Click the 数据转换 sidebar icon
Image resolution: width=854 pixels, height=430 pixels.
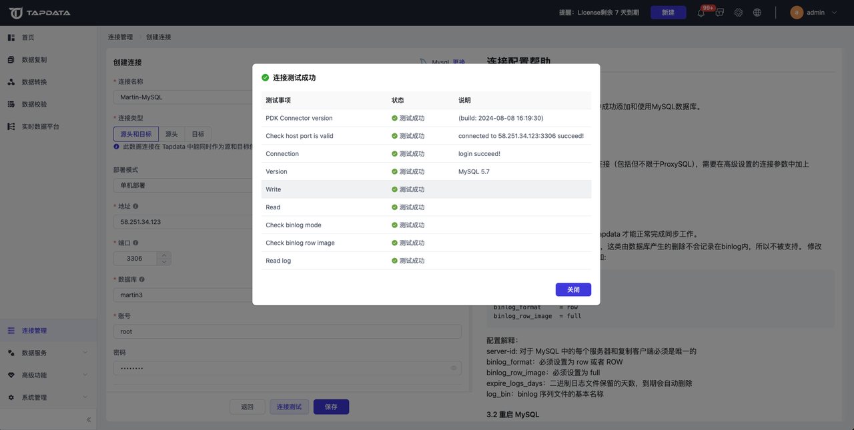coord(11,82)
